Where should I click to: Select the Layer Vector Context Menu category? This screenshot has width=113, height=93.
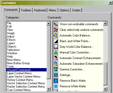coord(27,77)
